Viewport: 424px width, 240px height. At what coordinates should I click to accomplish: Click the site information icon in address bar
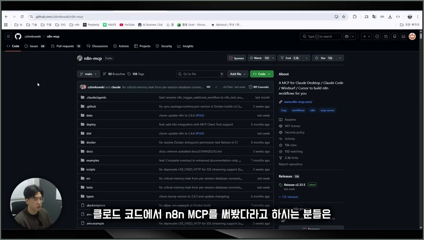click(x=31, y=17)
